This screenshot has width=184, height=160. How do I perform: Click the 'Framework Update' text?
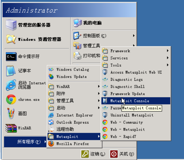point(128,94)
